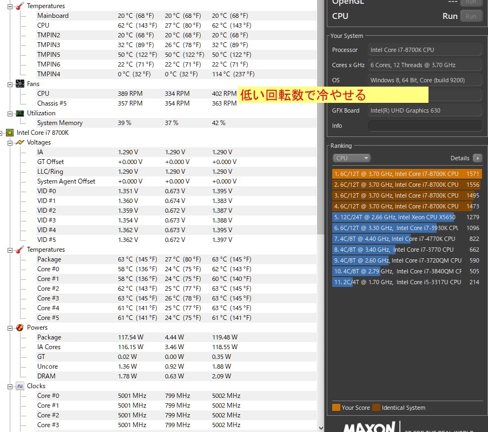
Task: Select ranking entry 3 with score 1495
Action: (407, 195)
